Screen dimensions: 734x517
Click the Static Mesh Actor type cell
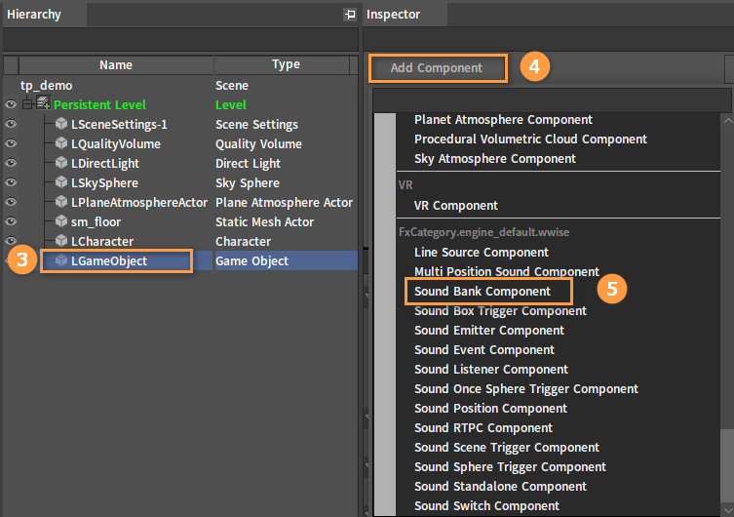[264, 222]
